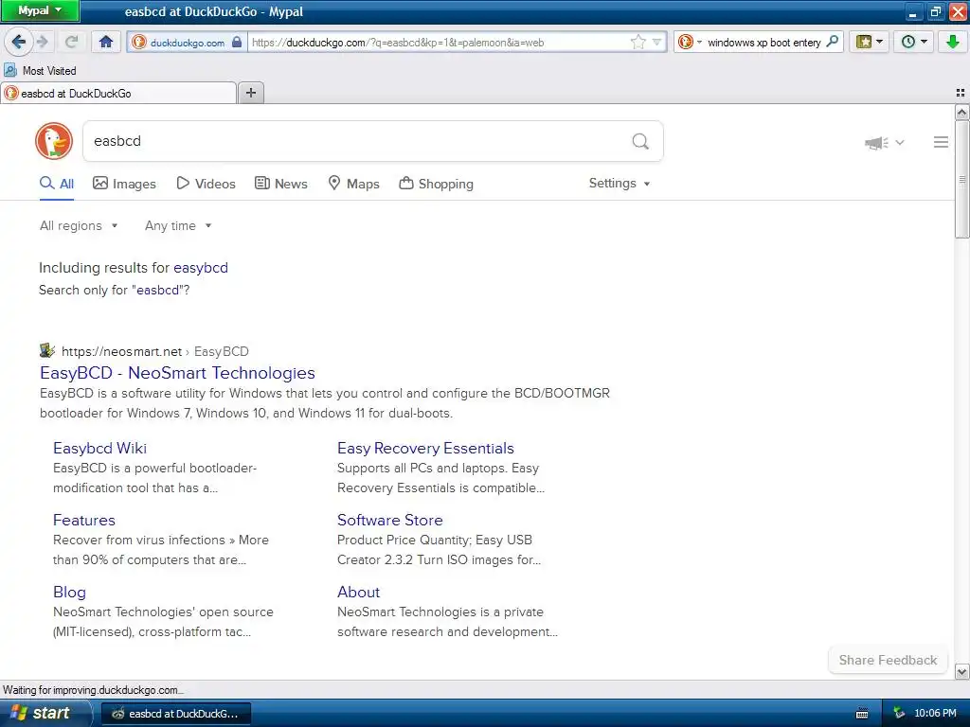Click the network tray icon
970x727 pixels.
point(900,714)
